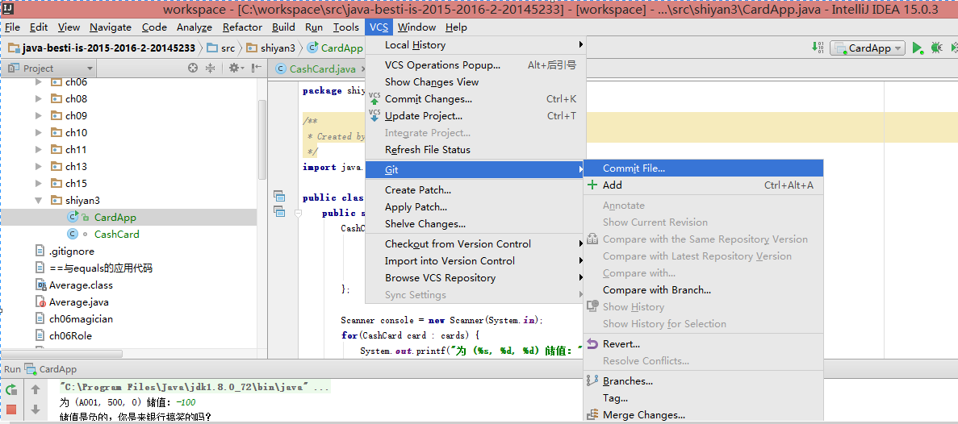This screenshot has width=958, height=424.
Task: Choose Compare with Branch in Git submenu
Action: [703, 289]
